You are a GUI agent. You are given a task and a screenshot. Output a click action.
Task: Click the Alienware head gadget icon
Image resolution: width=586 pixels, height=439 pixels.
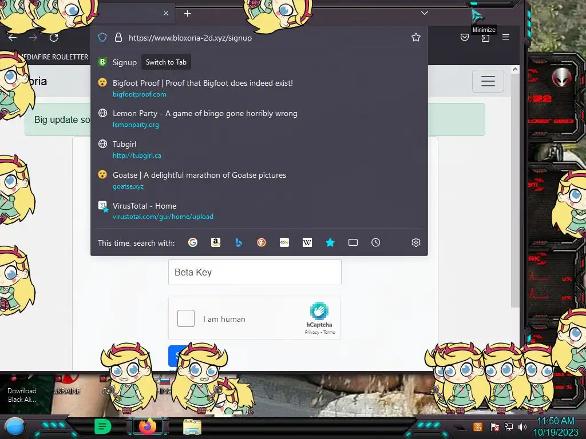(562, 78)
